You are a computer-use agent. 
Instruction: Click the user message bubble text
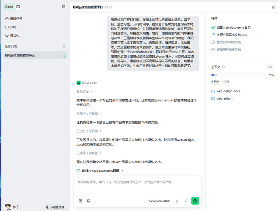[153, 43]
